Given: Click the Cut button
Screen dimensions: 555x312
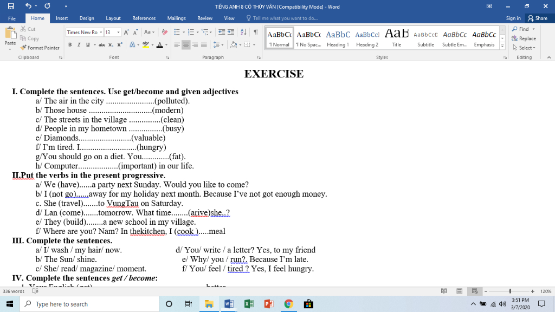Looking at the screenshot, I should pos(28,29).
